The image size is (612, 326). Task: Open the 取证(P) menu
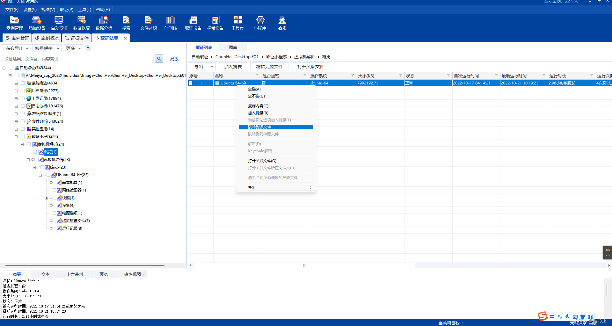click(x=67, y=10)
